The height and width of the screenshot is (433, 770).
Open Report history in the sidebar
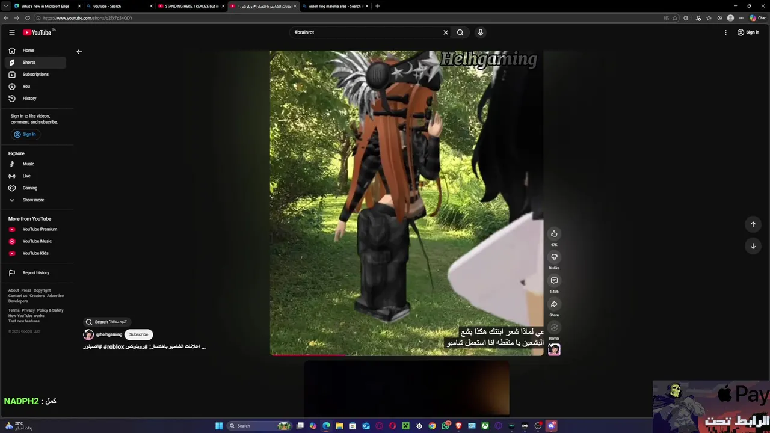coord(37,273)
